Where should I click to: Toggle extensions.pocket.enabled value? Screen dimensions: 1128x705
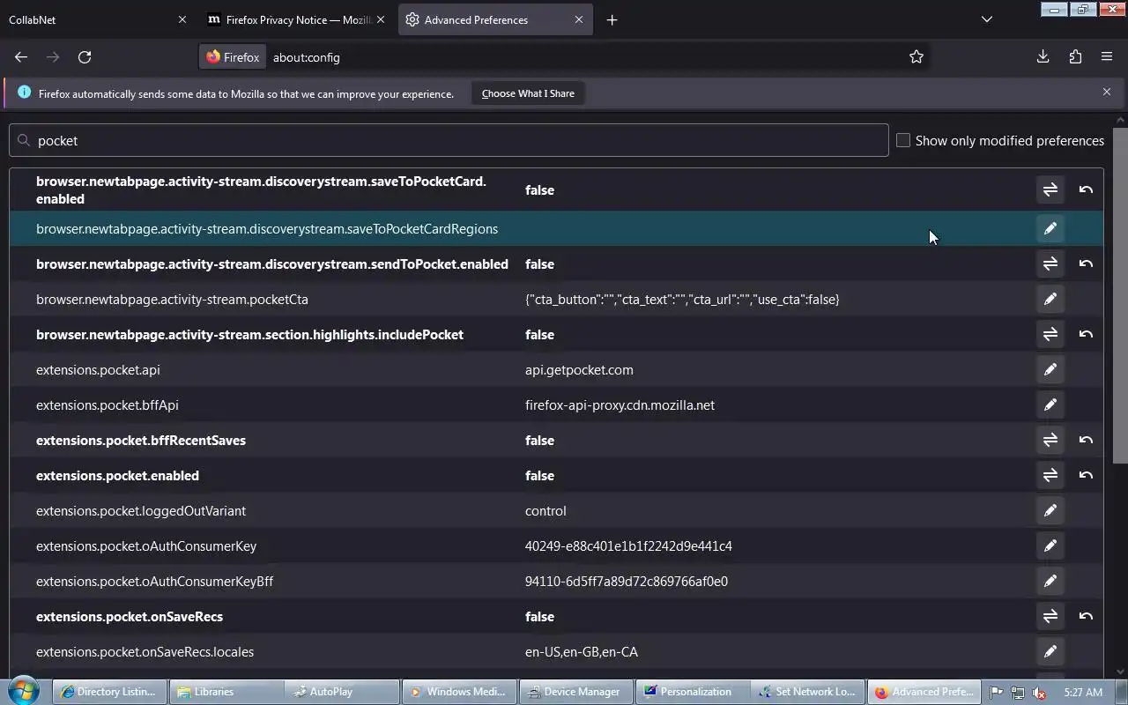pos(1050,476)
